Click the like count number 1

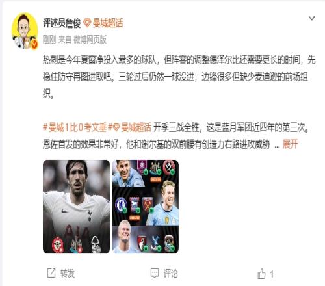pos(272,274)
